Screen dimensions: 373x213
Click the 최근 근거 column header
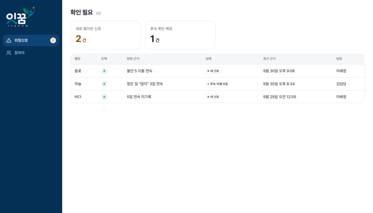269,59
